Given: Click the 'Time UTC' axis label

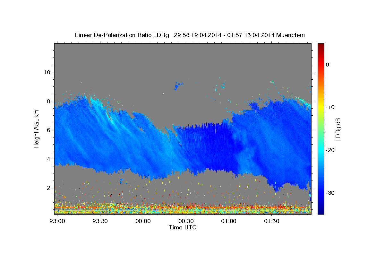Looking at the screenshot, I should 183,227.
